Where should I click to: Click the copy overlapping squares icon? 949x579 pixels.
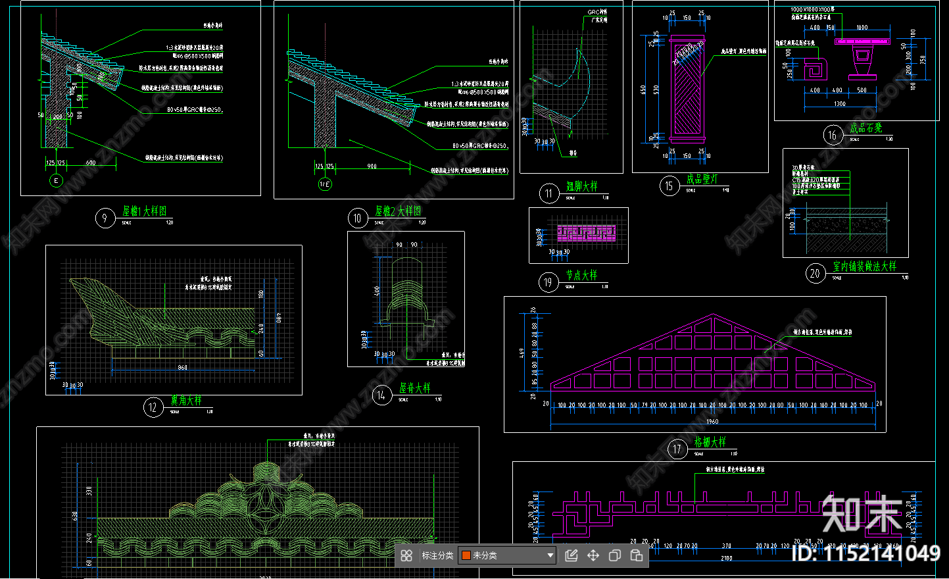click(x=615, y=556)
